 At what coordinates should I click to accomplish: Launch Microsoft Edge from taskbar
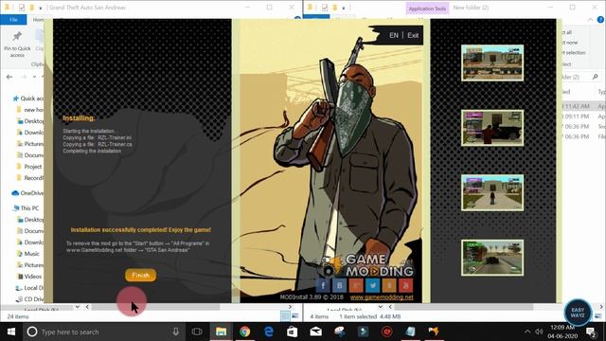pos(269,332)
